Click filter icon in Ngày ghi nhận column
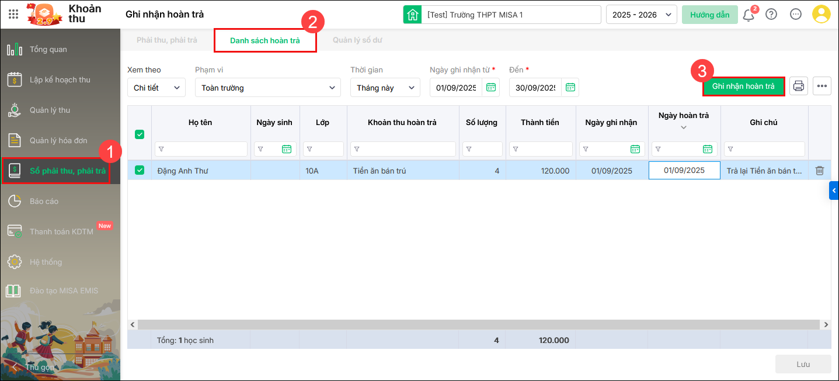Screen dimensions: 839x381 tap(586, 149)
